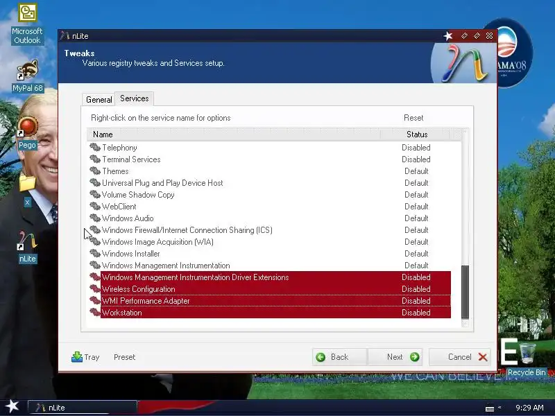Image resolution: width=555 pixels, height=416 pixels.
Task: Click the gear icon beside WebClient
Action: [x=95, y=206]
